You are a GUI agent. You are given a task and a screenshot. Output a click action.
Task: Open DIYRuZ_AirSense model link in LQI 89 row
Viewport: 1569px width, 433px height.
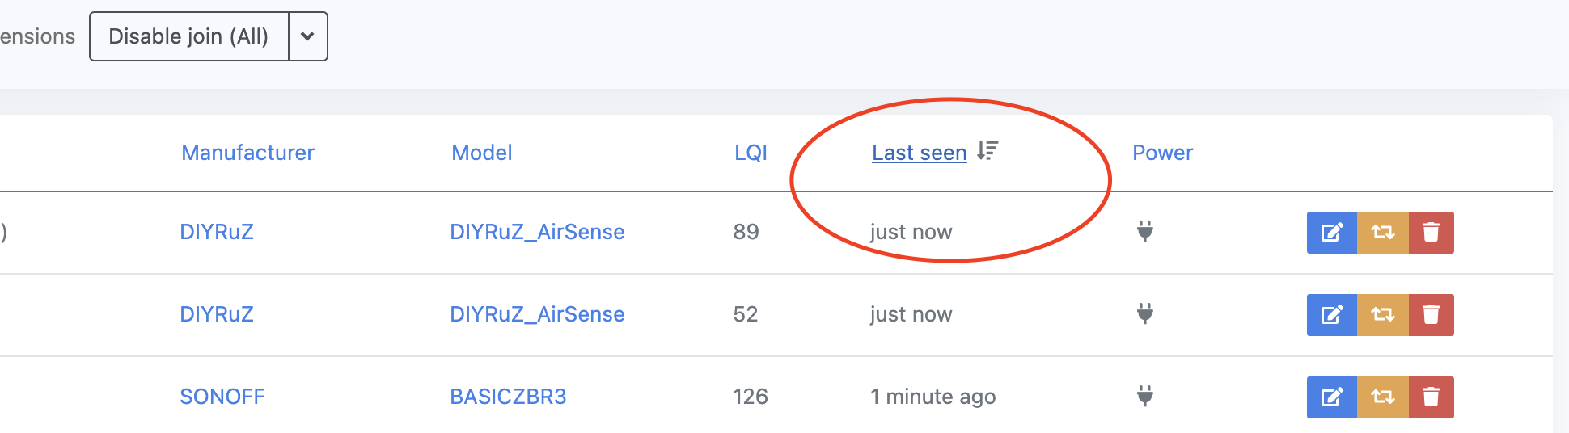[x=537, y=232]
